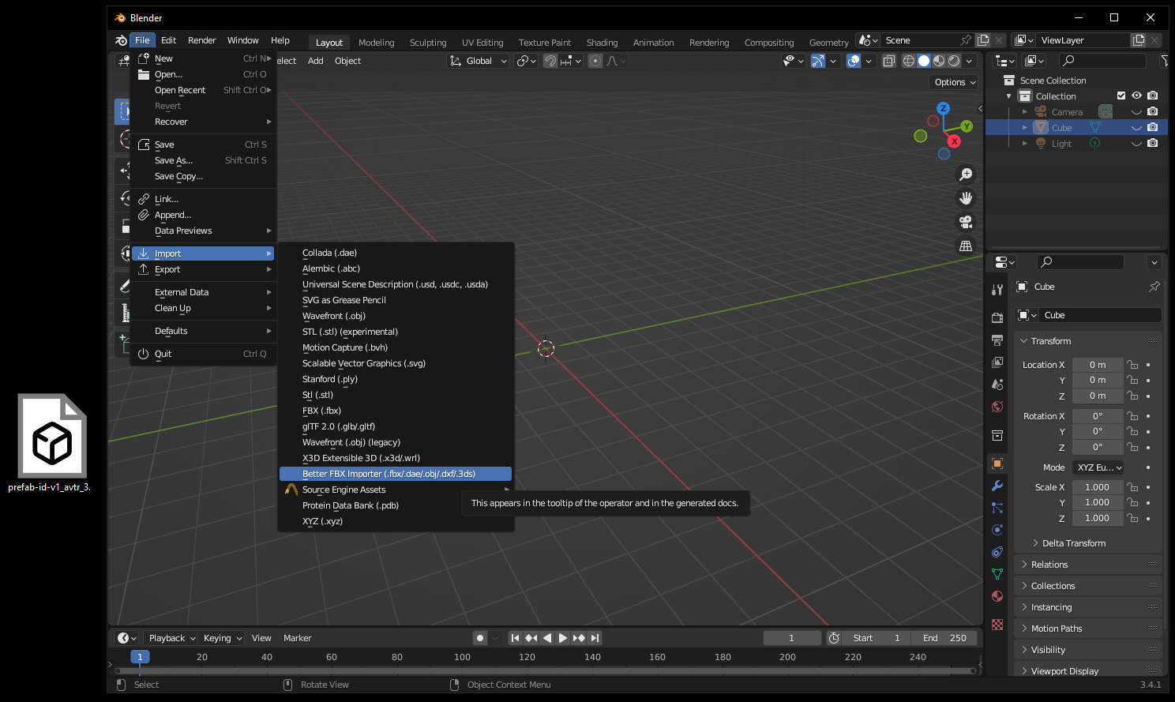Disable Cube in renders
Viewport: 1175px width, 702px height.
(1153, 127)
